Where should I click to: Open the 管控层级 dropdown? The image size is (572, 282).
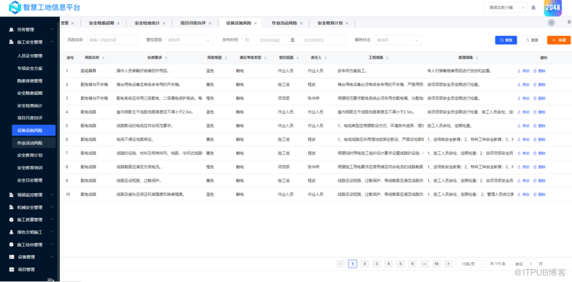[189, 40]
